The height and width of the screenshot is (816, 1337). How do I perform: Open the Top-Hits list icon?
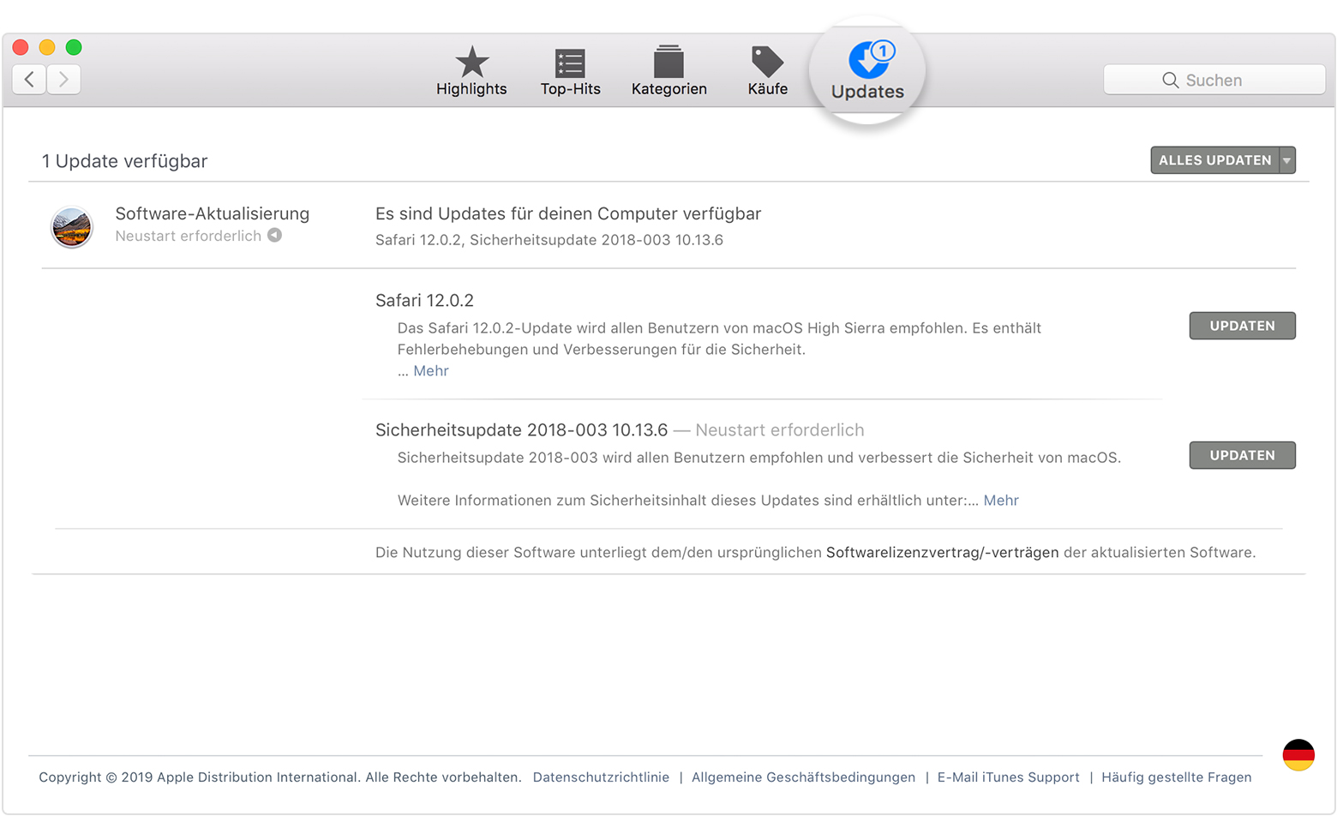(x=570, y=63)
